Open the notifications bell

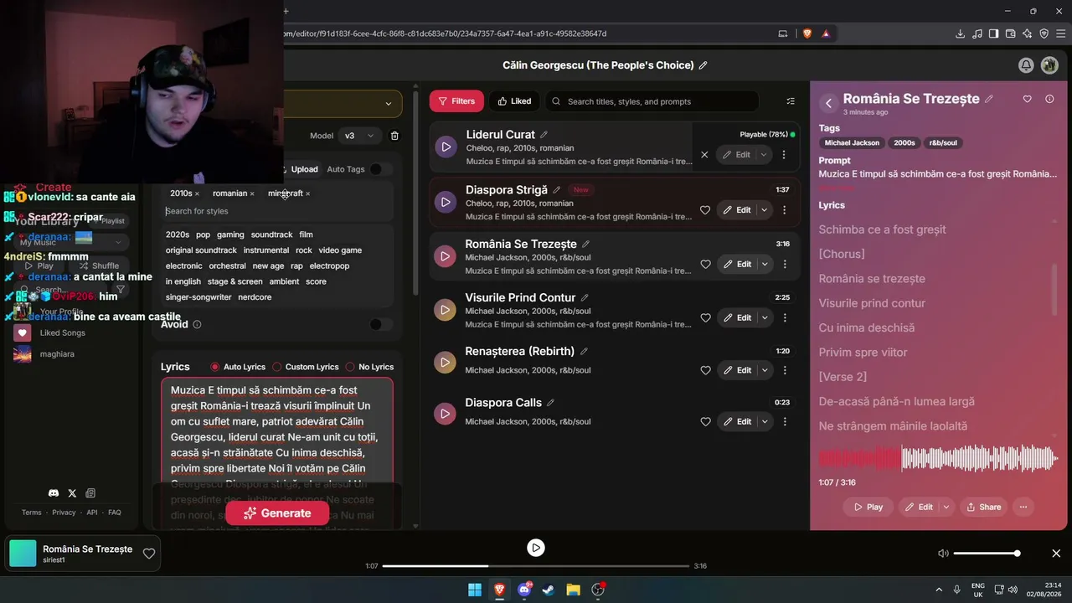[x=1026, y=65]
